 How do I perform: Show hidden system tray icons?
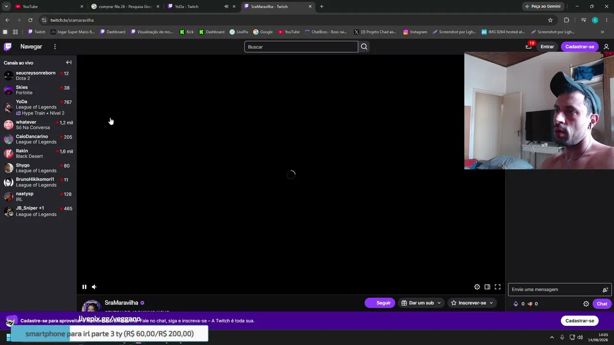(x=552, y=337)
